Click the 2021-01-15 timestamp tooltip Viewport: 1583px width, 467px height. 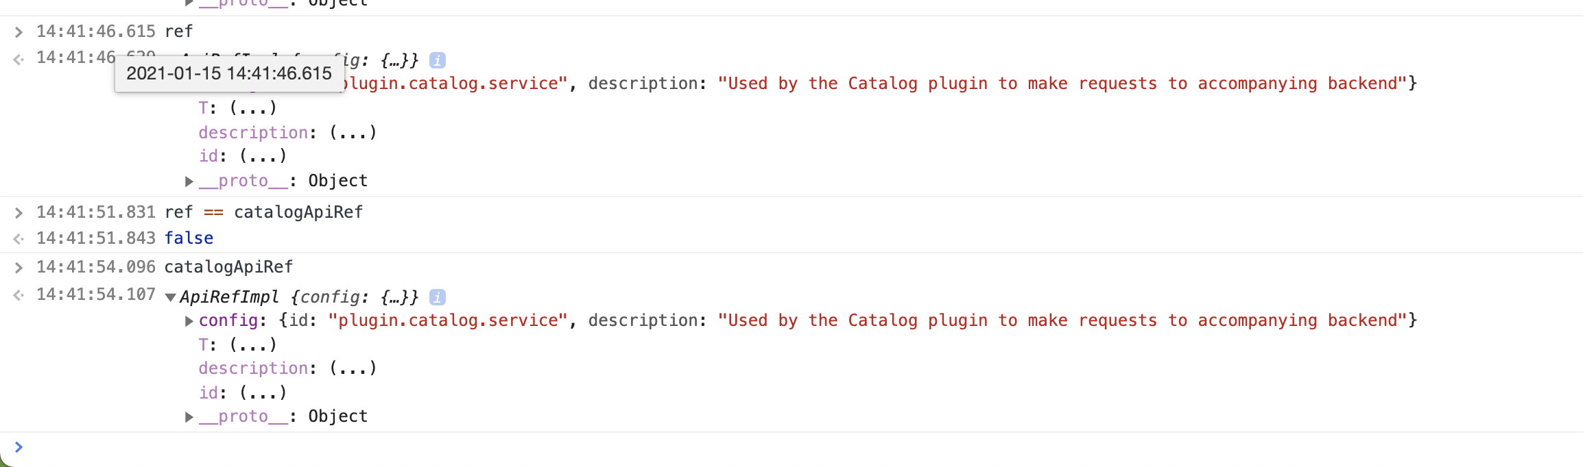pyautogui.click(x=230, y=73)
